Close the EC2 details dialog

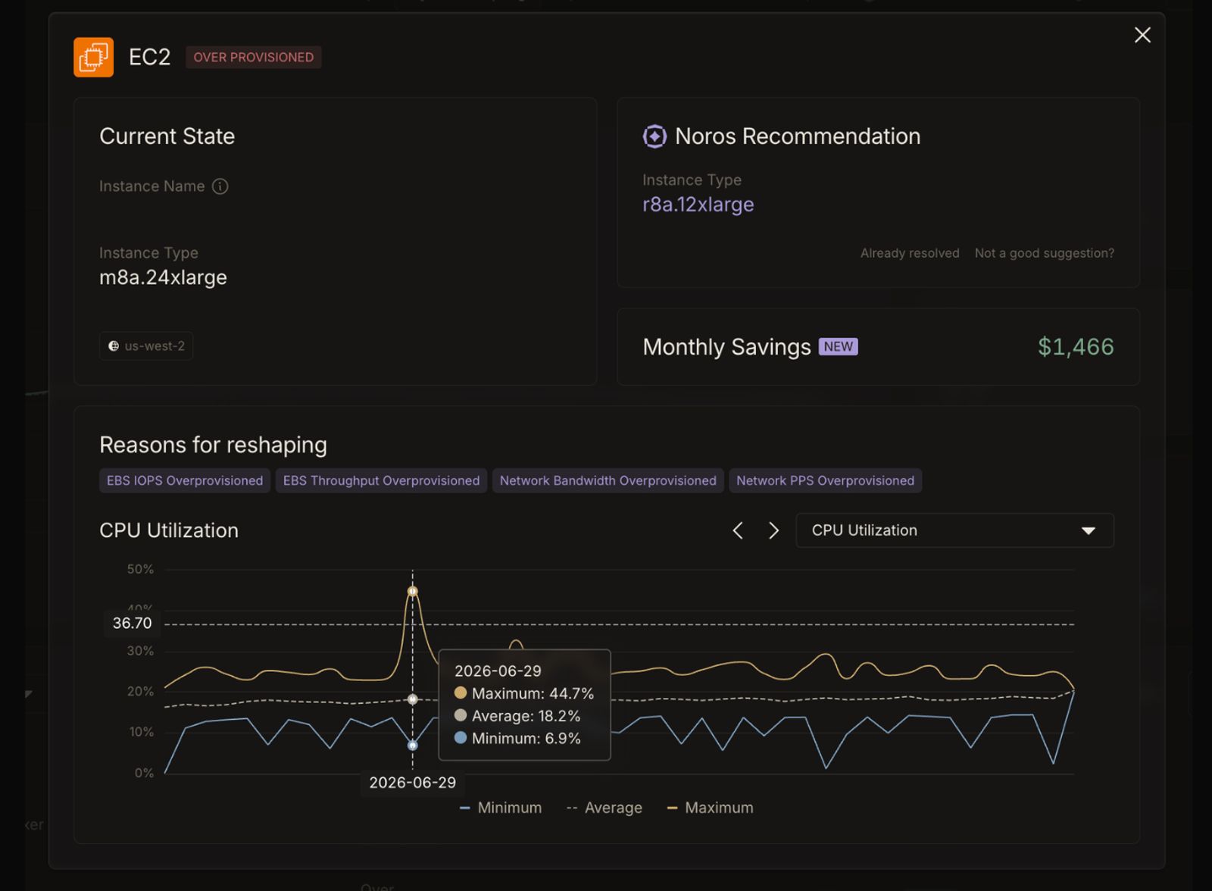(x=1142, y=35)
